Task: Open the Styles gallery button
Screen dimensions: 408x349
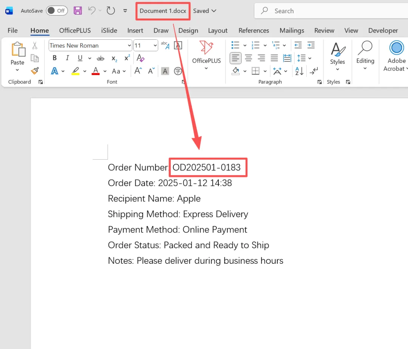Action: pos(337,56)
